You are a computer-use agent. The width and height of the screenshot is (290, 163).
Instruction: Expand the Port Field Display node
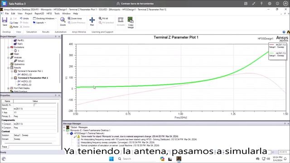(x=8, y=88)
